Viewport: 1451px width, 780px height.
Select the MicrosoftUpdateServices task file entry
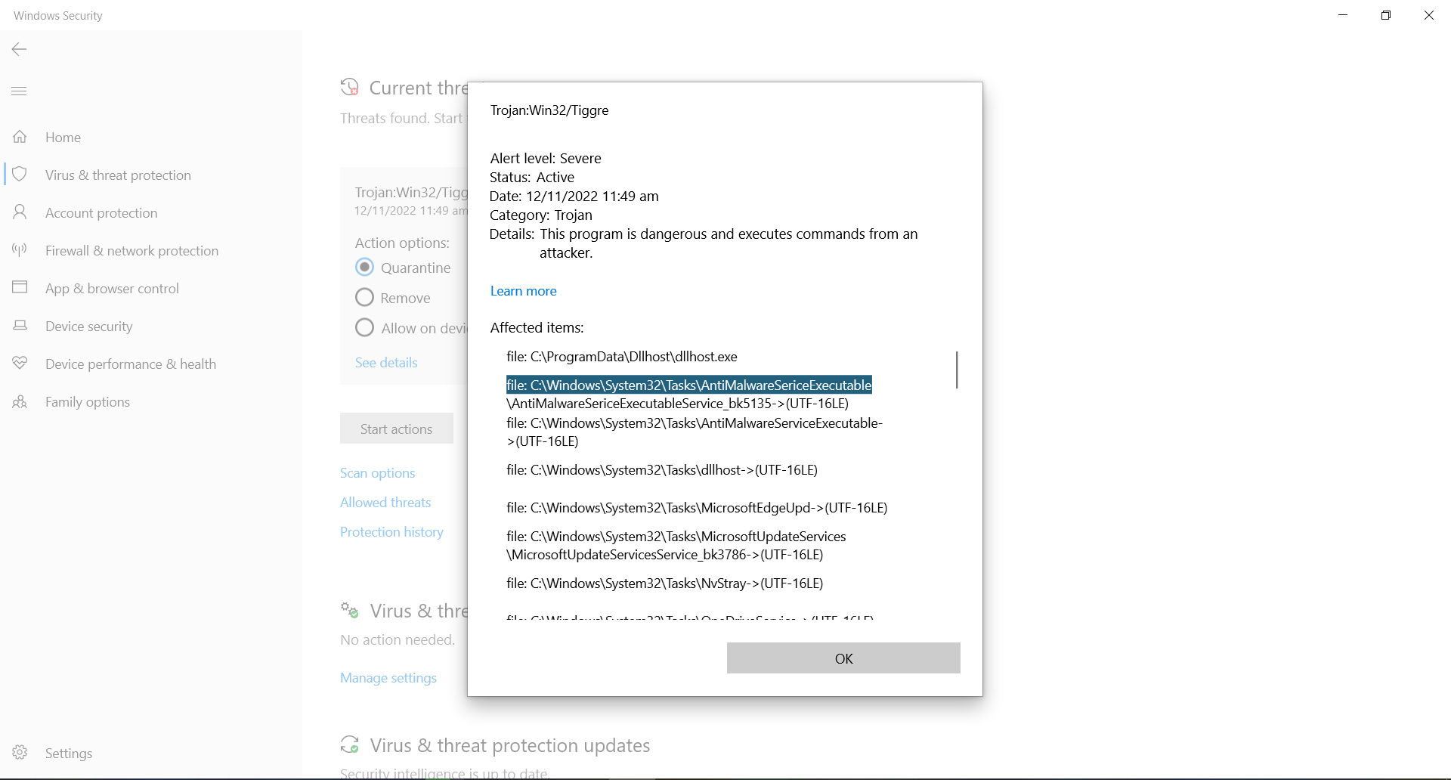tap(676, 546)
